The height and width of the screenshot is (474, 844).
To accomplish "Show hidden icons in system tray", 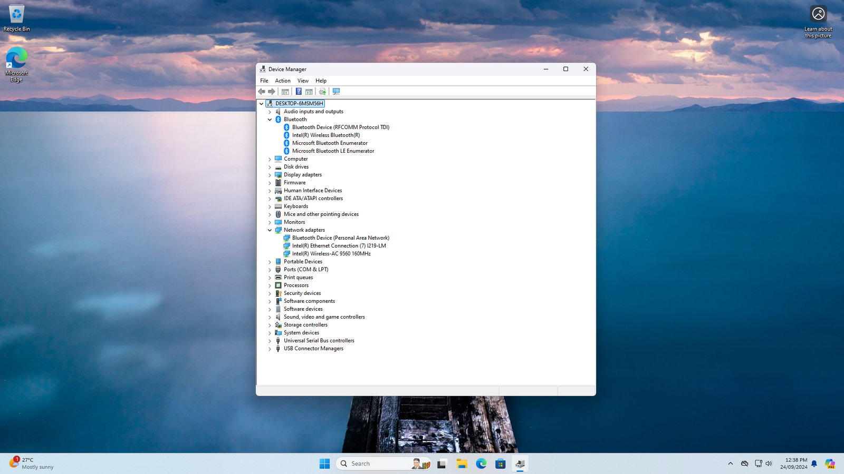I will tap(731, 463).
